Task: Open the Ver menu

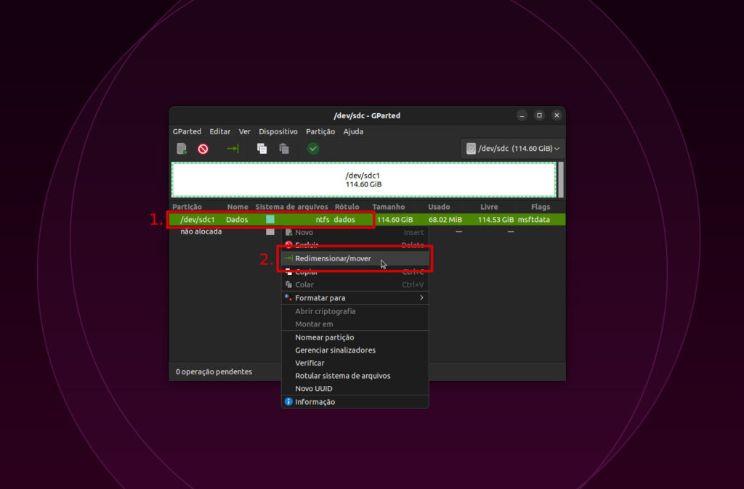Action: (x=244, y=132)
